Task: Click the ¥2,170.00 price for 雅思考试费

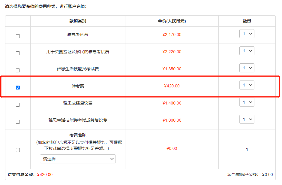Action: [x=172, y=35]
